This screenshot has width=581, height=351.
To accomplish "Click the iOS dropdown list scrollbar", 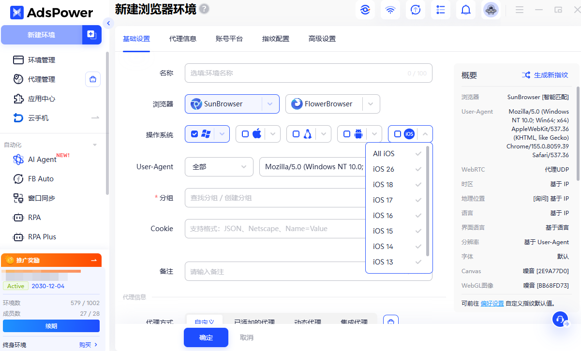I will (x=428, y=201).
